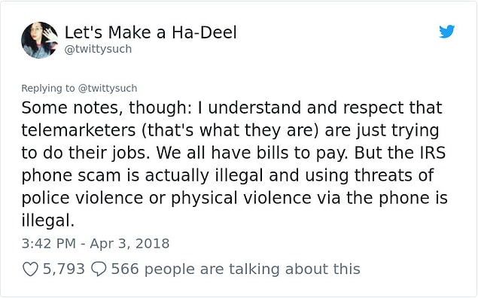Screen dimensions: 478x298
Task: Click the @twittysuch handle below the display name
Action: pyautogui.click(x=98, y=49)
